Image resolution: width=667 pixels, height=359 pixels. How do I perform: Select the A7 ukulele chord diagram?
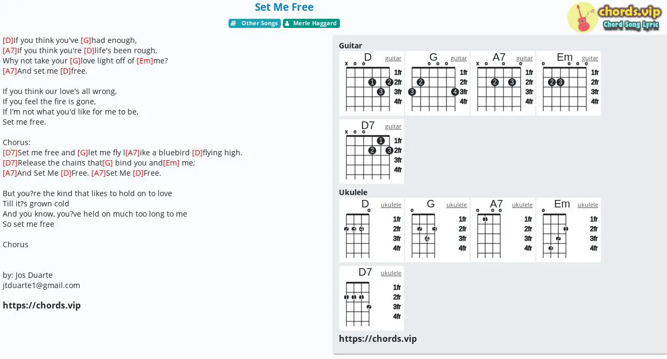pyautogui.click(x=503, y=230)
